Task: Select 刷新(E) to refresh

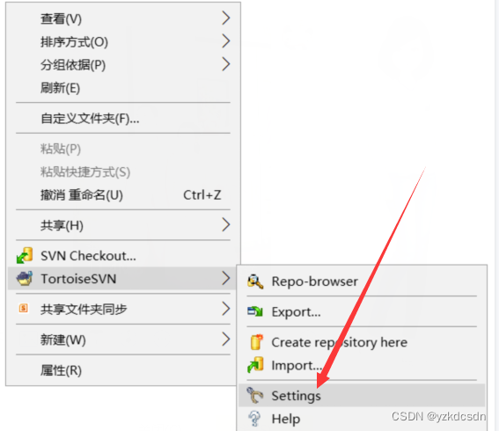Action: point(123,88)
